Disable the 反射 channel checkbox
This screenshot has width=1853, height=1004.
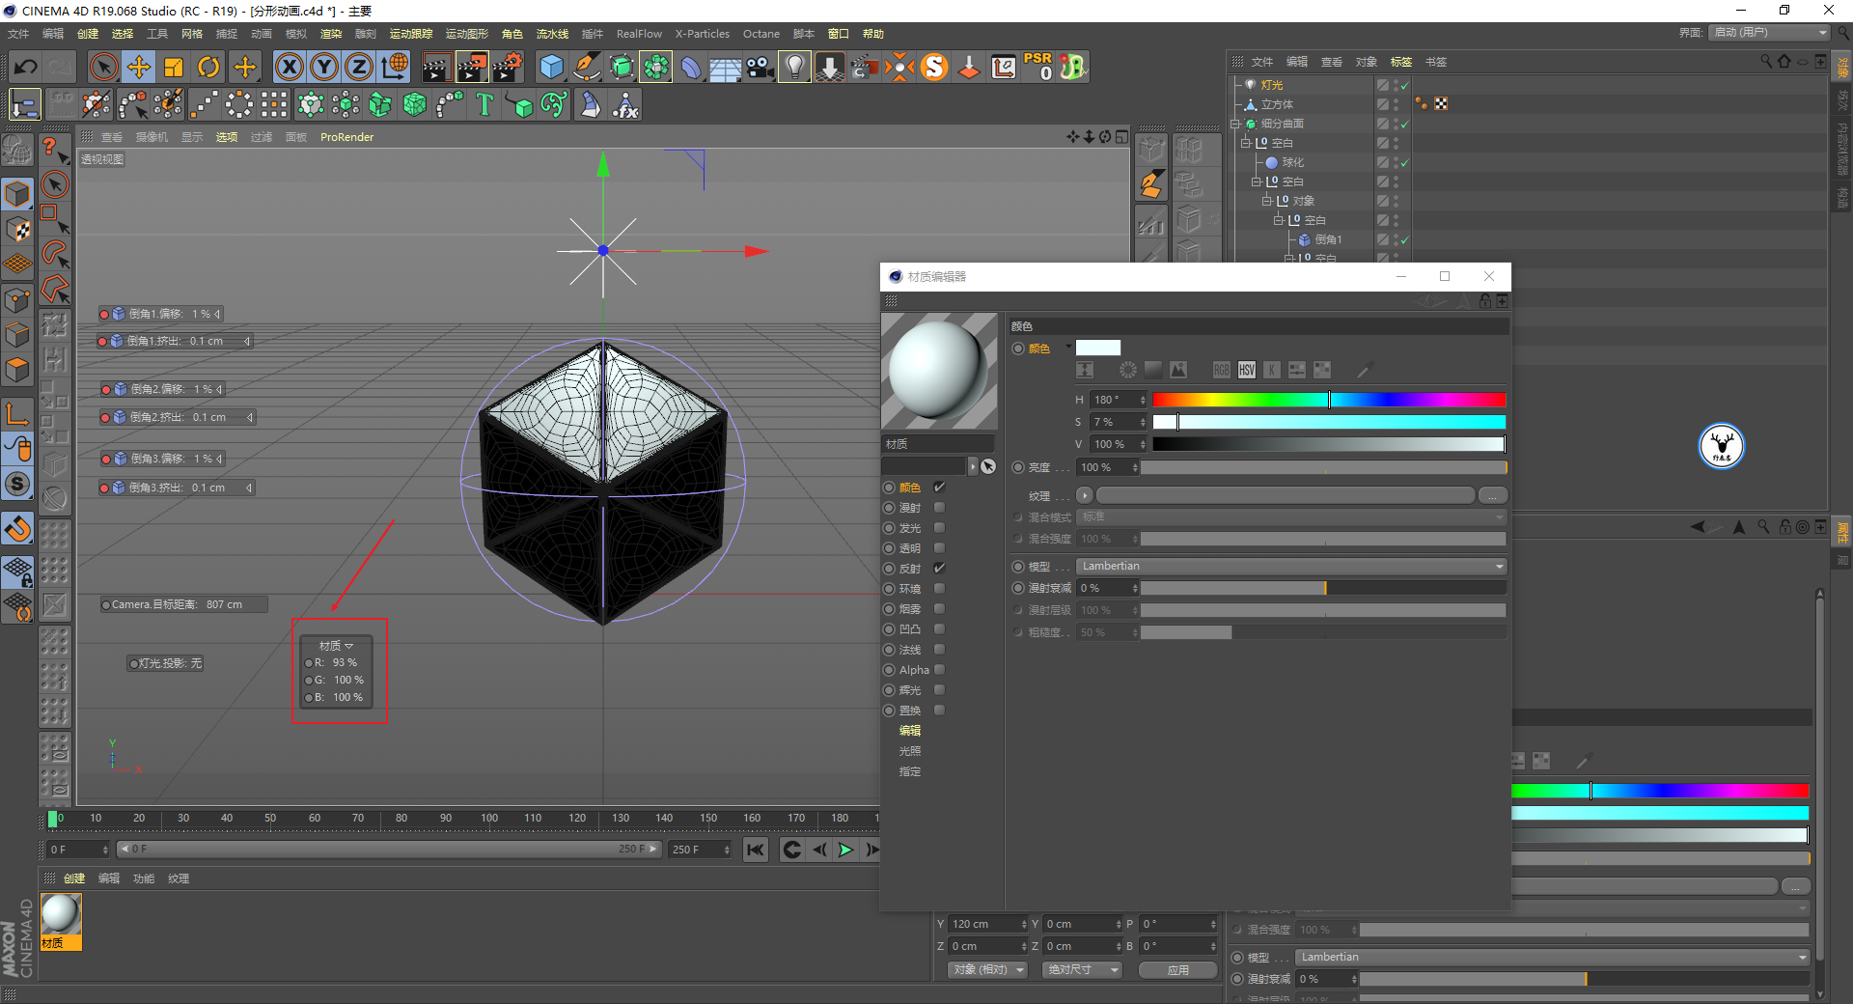[939, 569]
